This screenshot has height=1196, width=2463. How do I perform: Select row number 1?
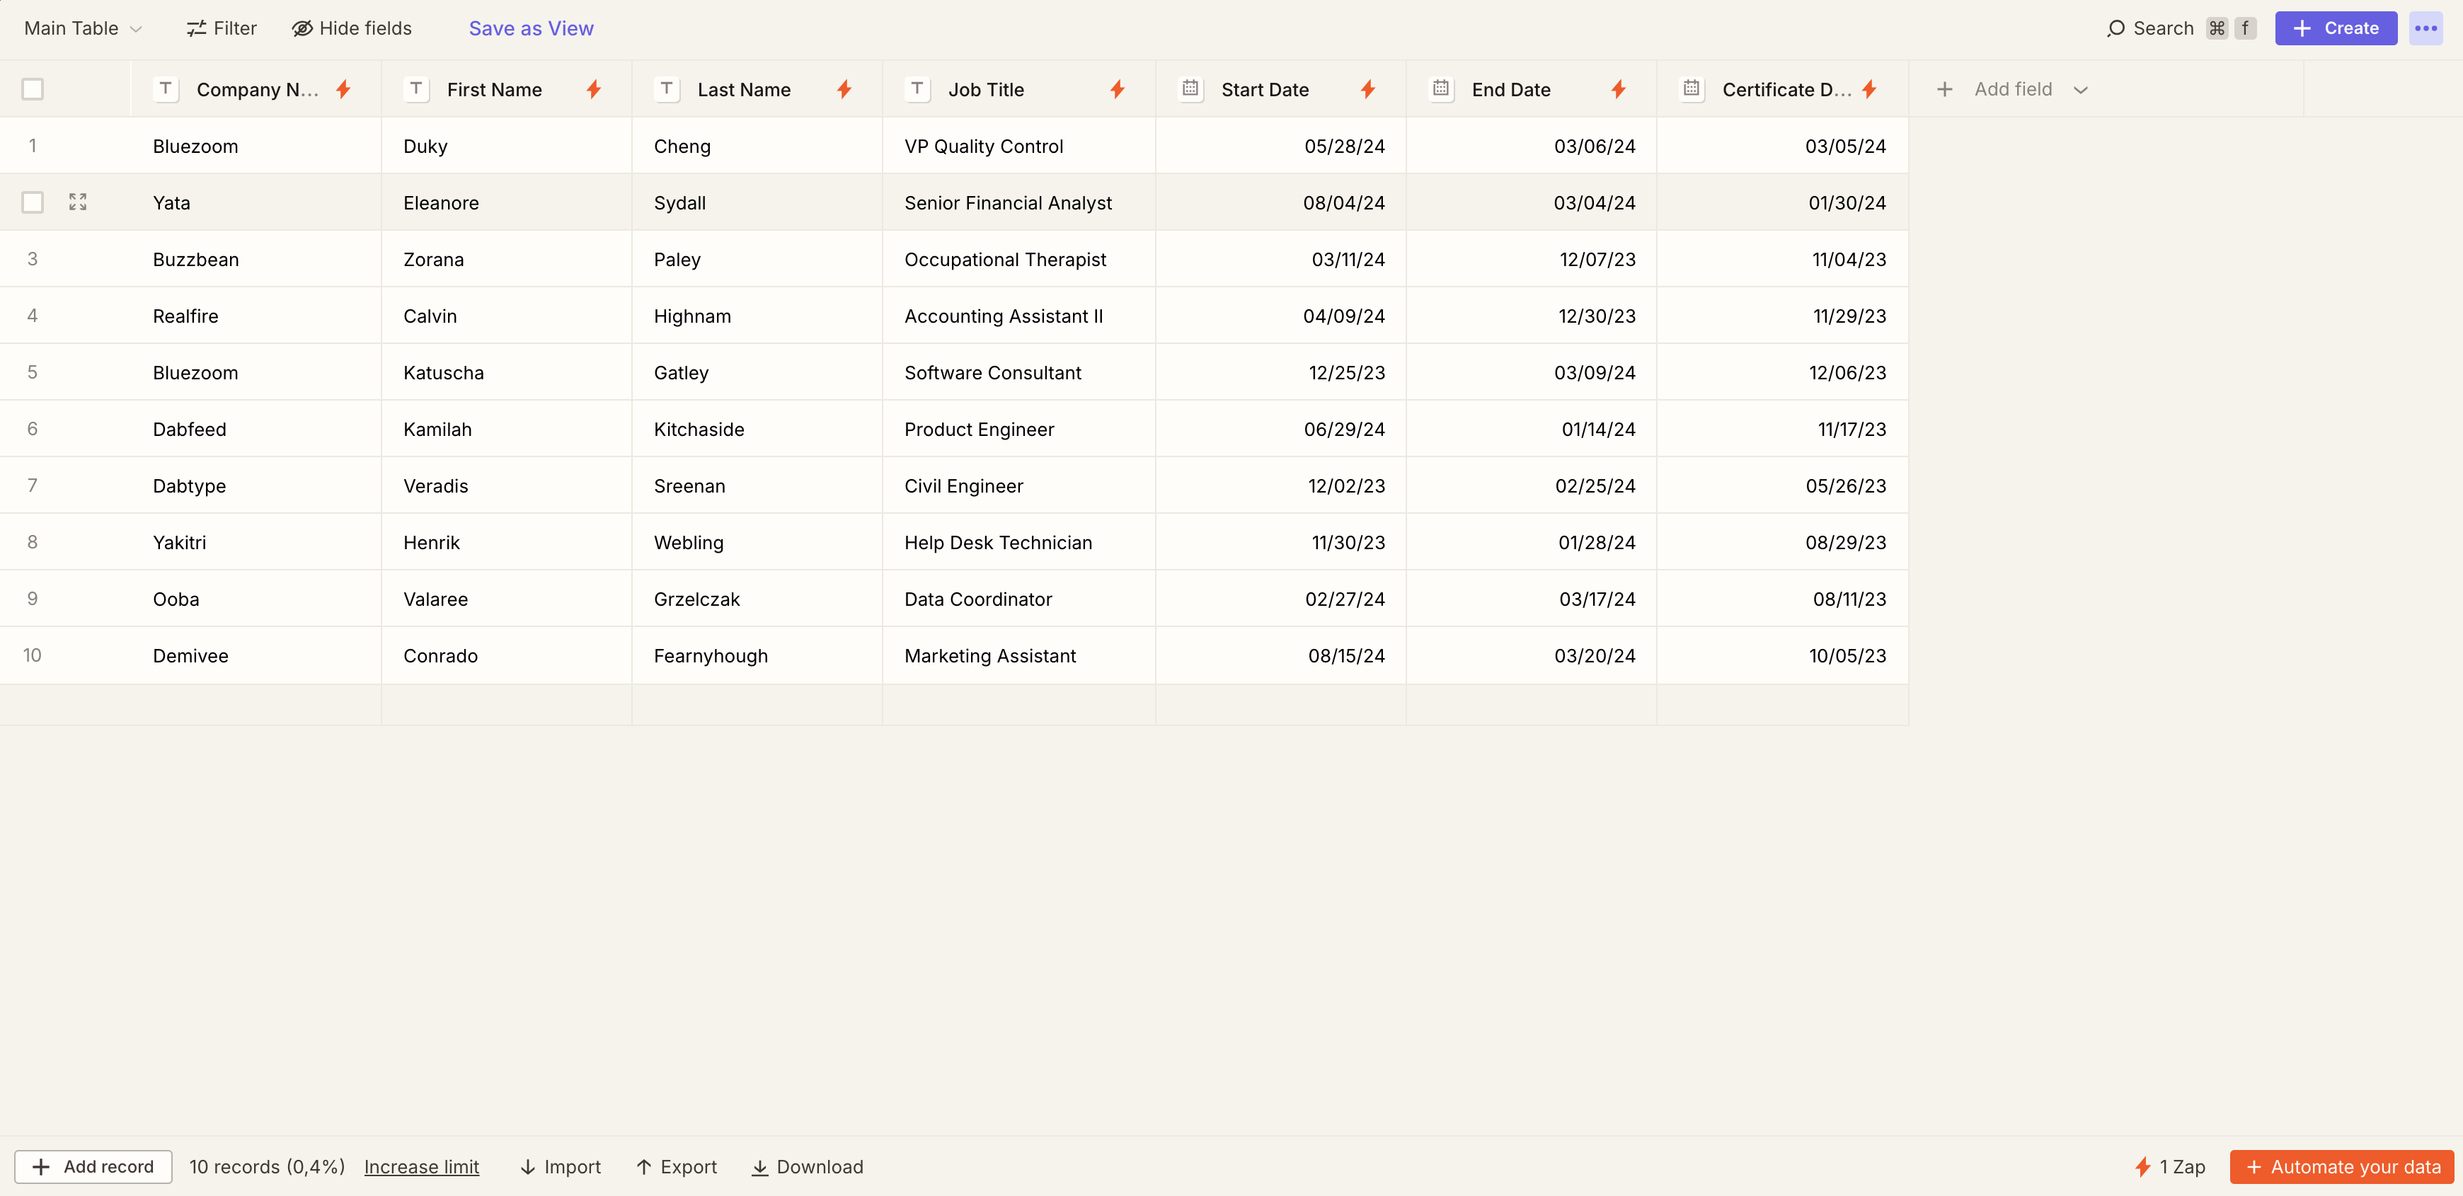point(33,145)
